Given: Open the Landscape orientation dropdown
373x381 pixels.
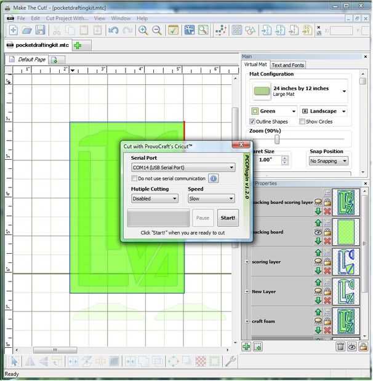Looking at the screenshot, I should [324, 111].
